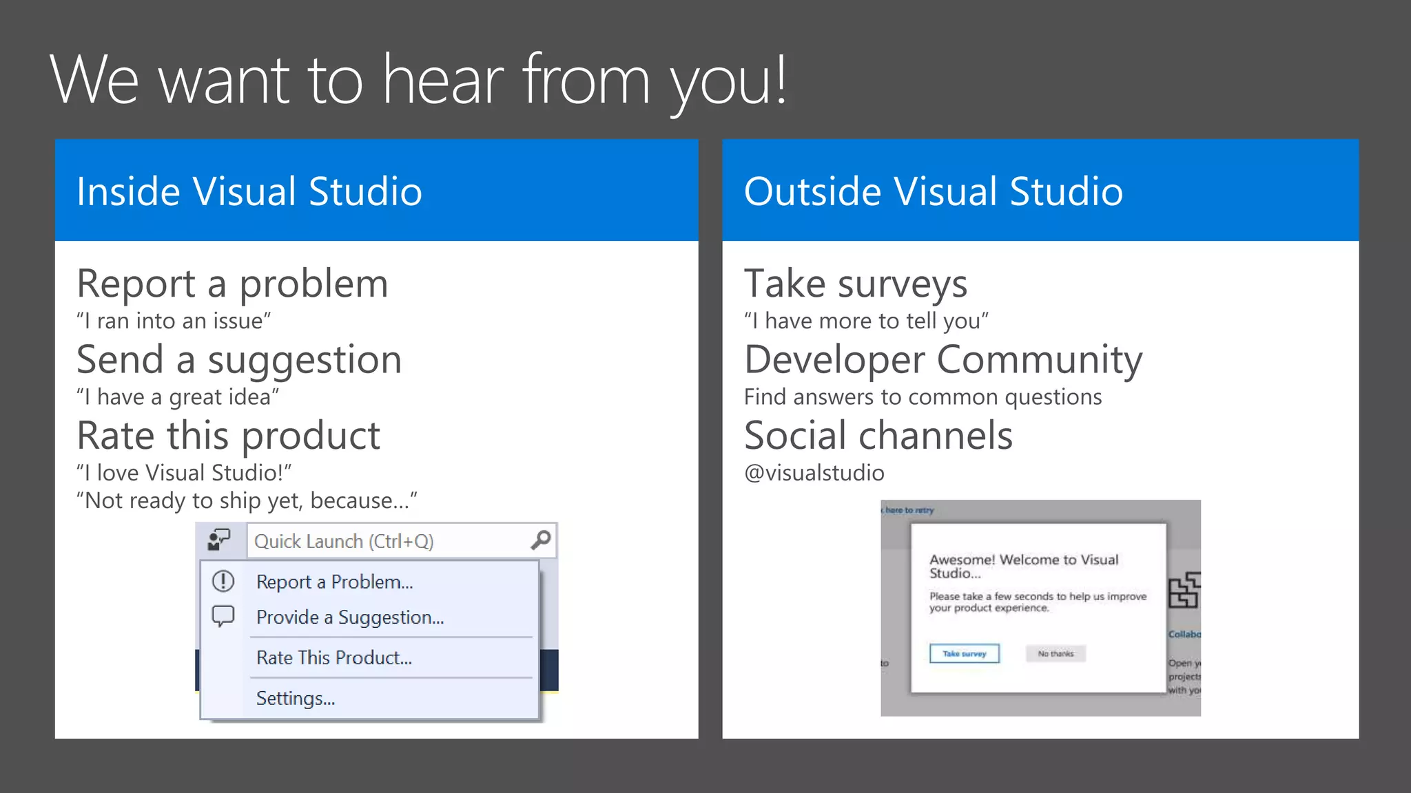Click the speech bubble suggestion icon
The image size is (1411, 793).
click(x=223, y=616)
